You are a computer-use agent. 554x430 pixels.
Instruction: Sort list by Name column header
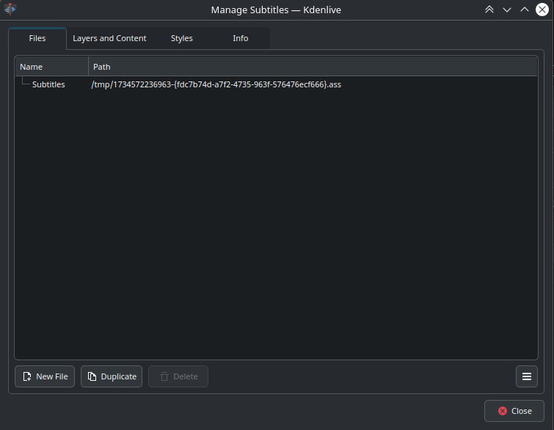click(x=51, y=67)
